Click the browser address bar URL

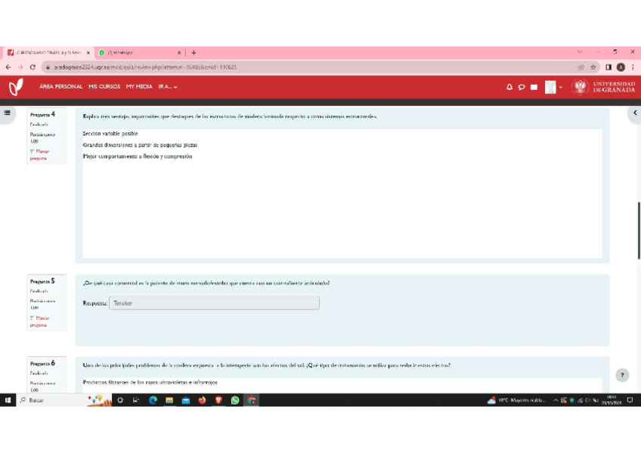pos(145,67)
